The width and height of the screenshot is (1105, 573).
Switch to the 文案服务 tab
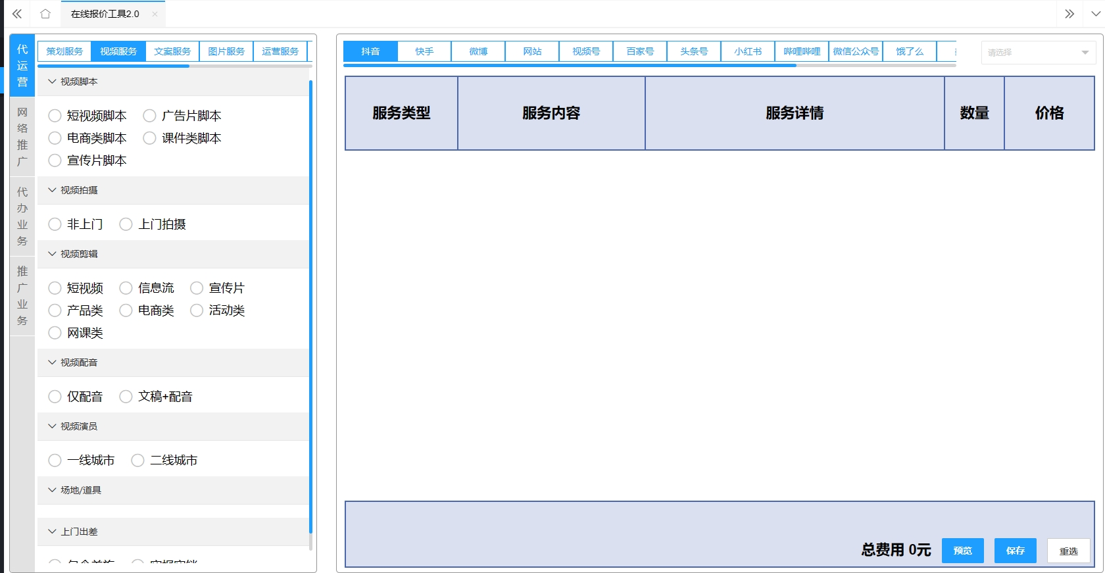click(172, 51)
